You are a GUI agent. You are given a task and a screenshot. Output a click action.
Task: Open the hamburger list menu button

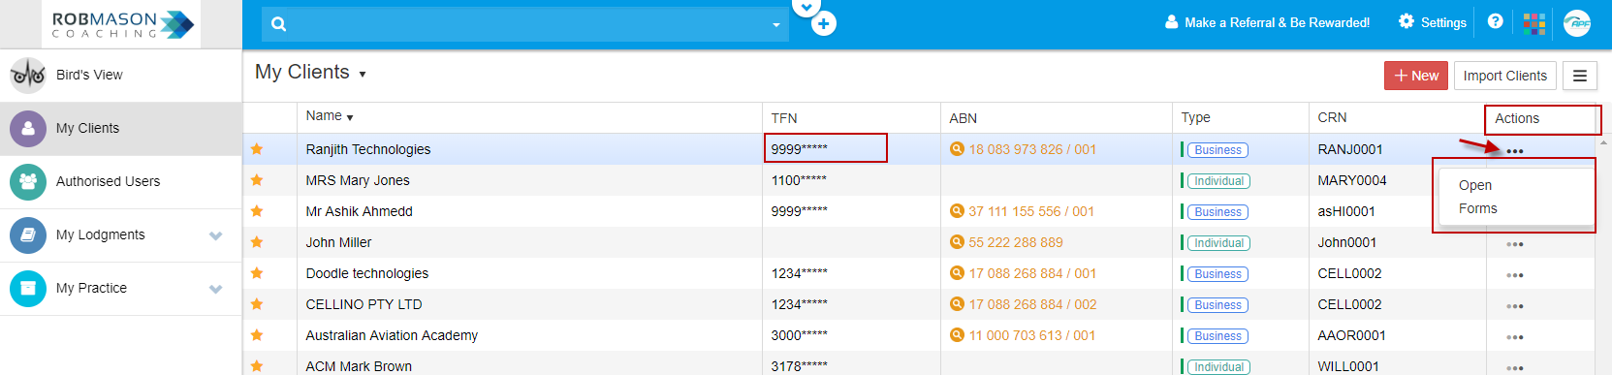(x=1580, y=76)
